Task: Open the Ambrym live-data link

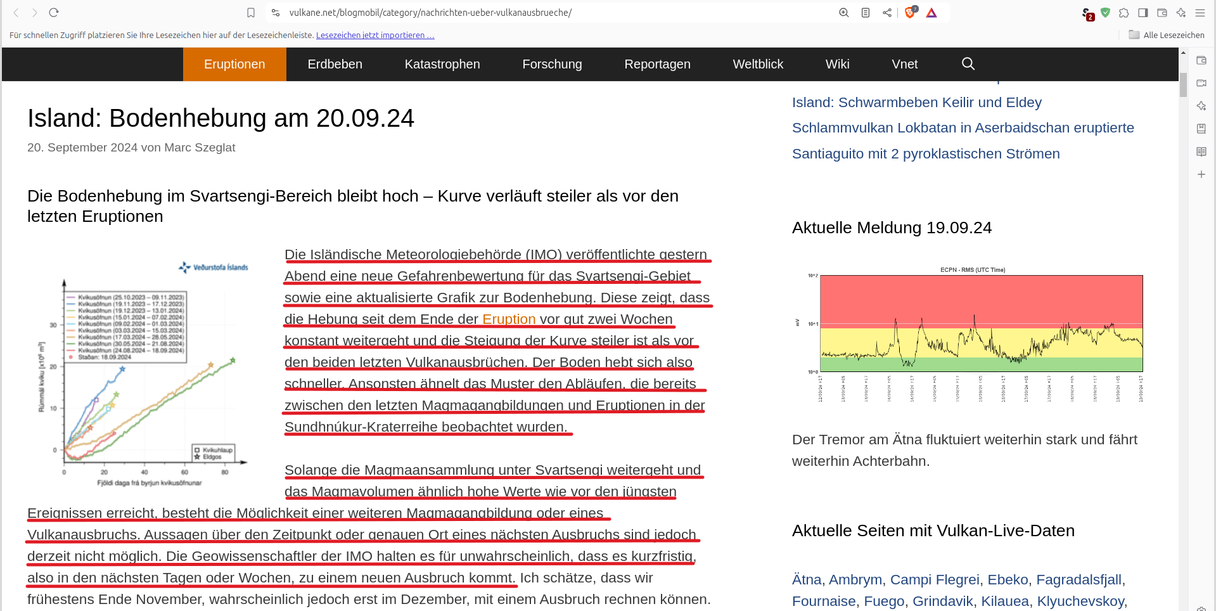Action: pos(855,580)
